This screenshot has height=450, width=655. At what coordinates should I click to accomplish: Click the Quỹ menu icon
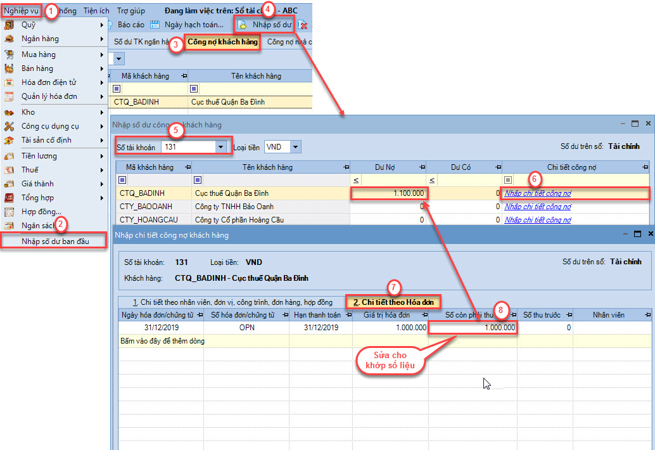pos(9,25)
